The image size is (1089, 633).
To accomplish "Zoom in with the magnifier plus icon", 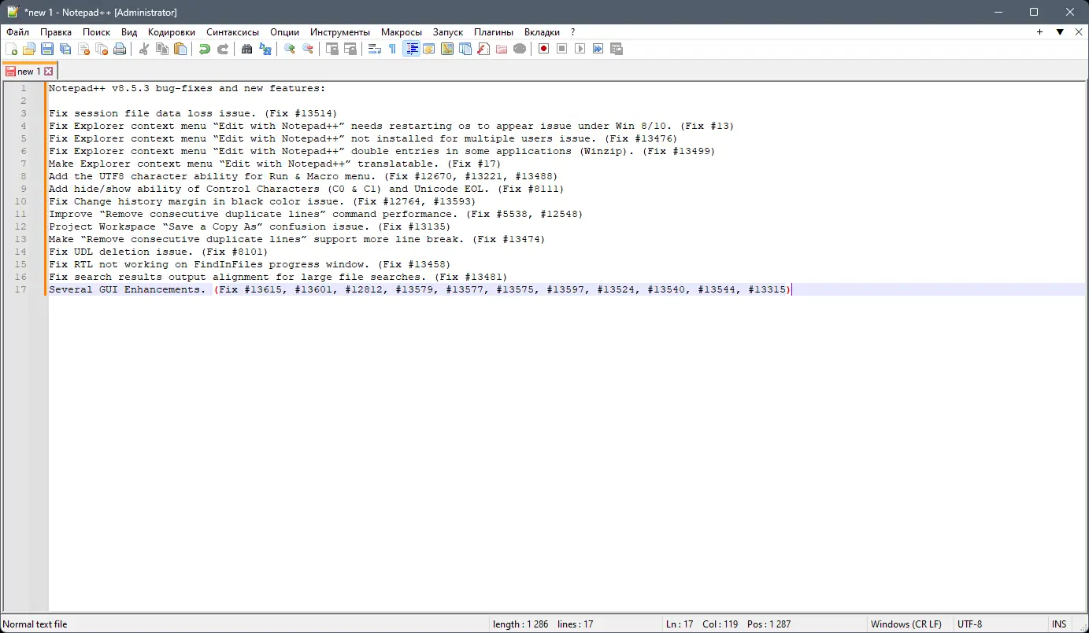I will tap(290, 49).
